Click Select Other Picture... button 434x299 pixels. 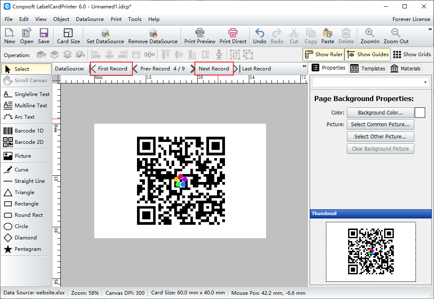[380, 136]
